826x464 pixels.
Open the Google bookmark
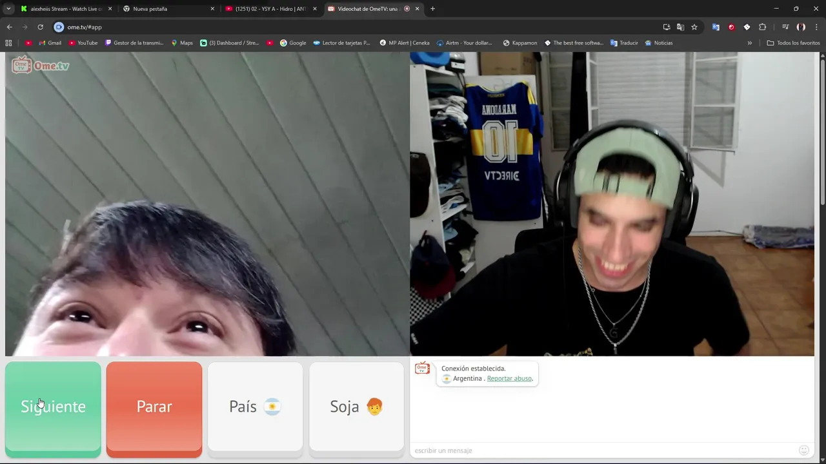pos(293,43)
